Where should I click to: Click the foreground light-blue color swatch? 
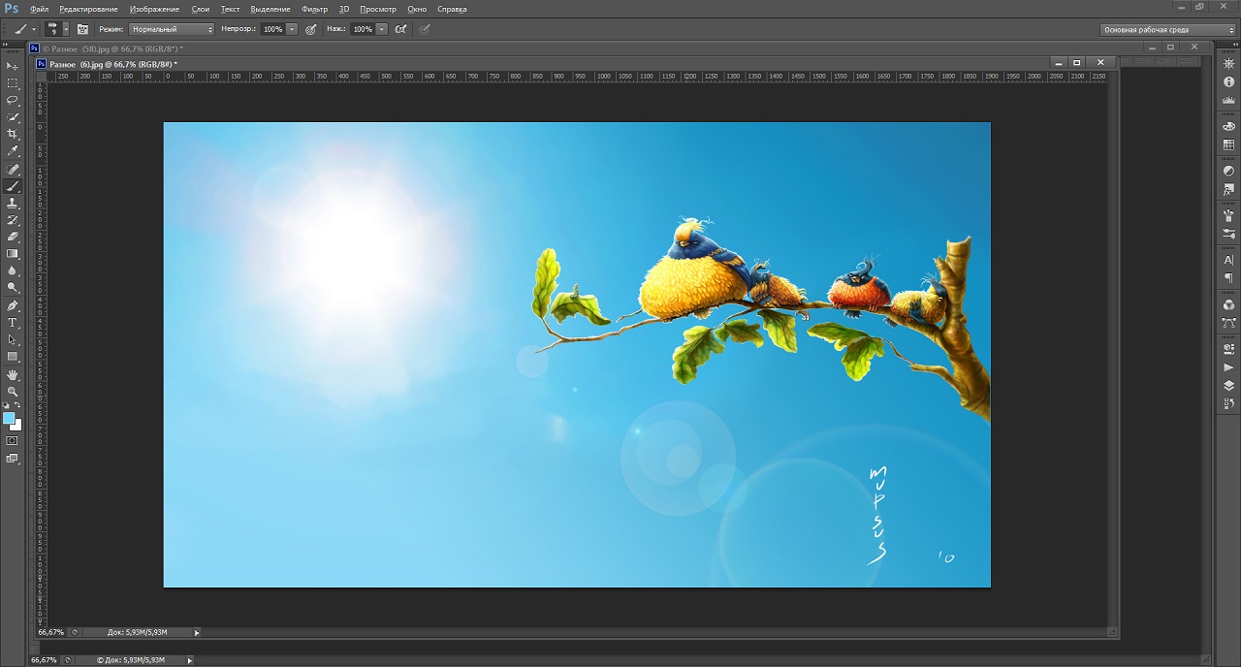9,418
